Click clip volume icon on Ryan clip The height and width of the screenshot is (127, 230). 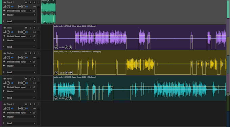(56, 98)
